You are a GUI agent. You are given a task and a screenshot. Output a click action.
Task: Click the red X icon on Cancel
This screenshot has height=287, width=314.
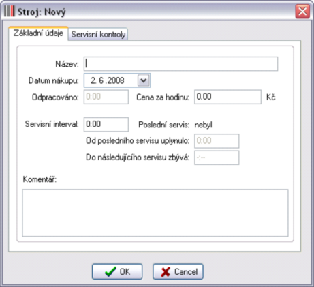tap(166, 272)
